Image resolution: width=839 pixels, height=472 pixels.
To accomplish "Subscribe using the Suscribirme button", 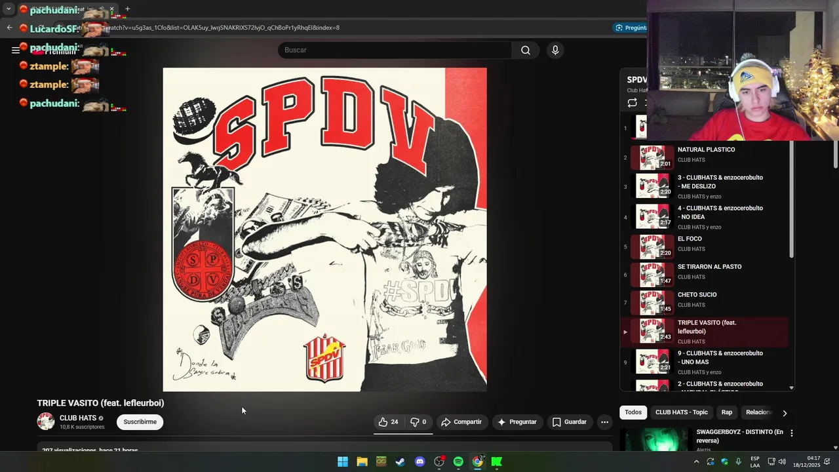I will [x=140, y=422].
